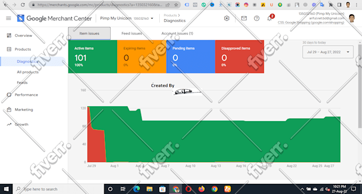Open Marketing in the sidebar
This screenshot has width=362, height=194.
(24, 109)
